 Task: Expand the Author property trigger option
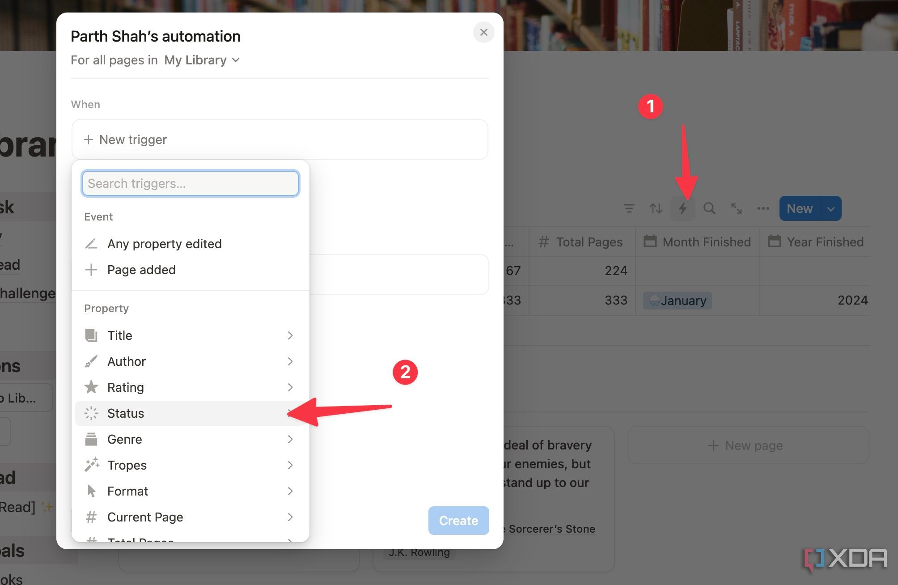[x=290, y=360]
